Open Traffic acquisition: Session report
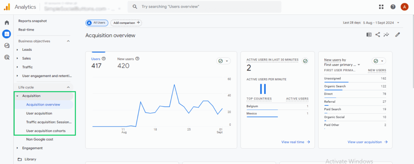Viewport: 414px width, 164px height. tap(49, 122)
